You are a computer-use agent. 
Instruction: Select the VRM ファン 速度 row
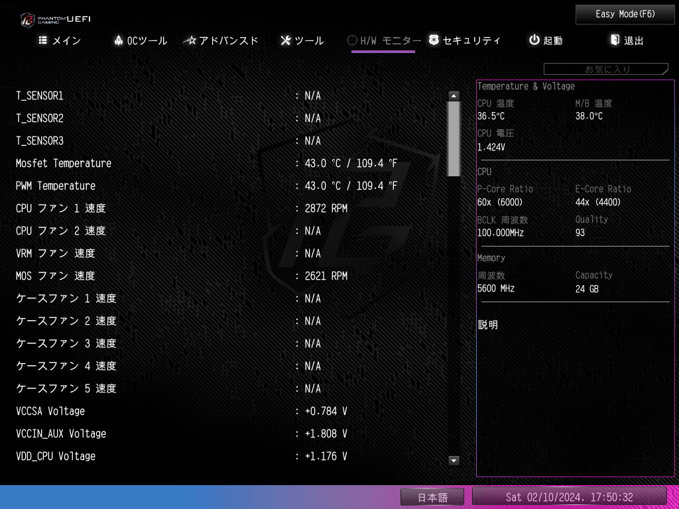tap(229, 253)
